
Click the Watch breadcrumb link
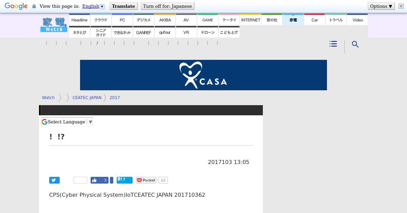48,98
